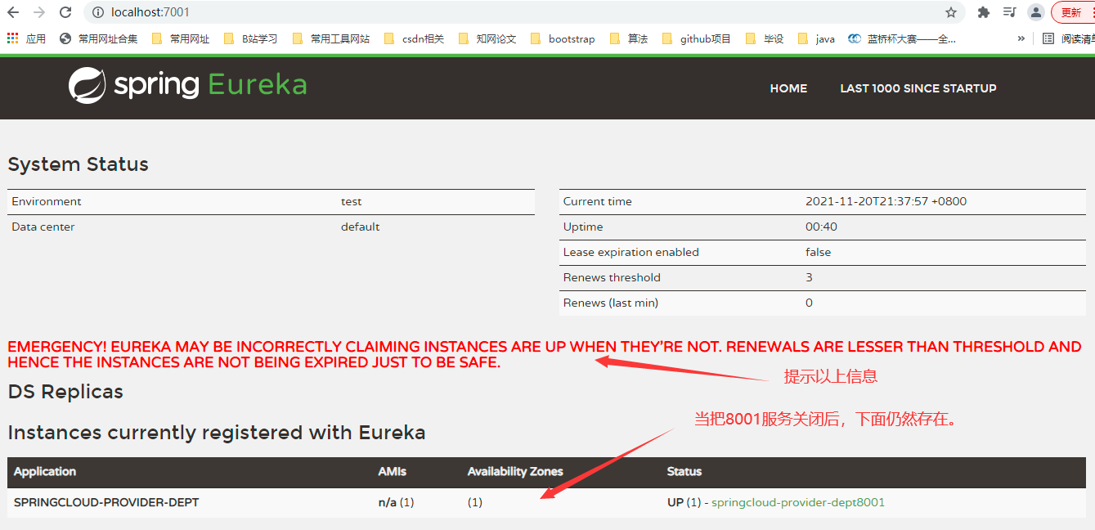Click the 'UP (1)' status text

point(684,502)
